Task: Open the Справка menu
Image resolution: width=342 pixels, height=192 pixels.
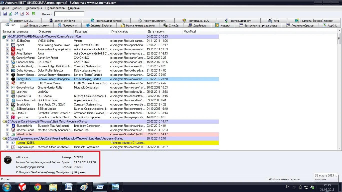Action: tap(74, 8)
